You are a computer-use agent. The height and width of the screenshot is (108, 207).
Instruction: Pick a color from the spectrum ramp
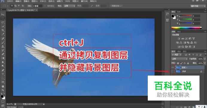186,28
